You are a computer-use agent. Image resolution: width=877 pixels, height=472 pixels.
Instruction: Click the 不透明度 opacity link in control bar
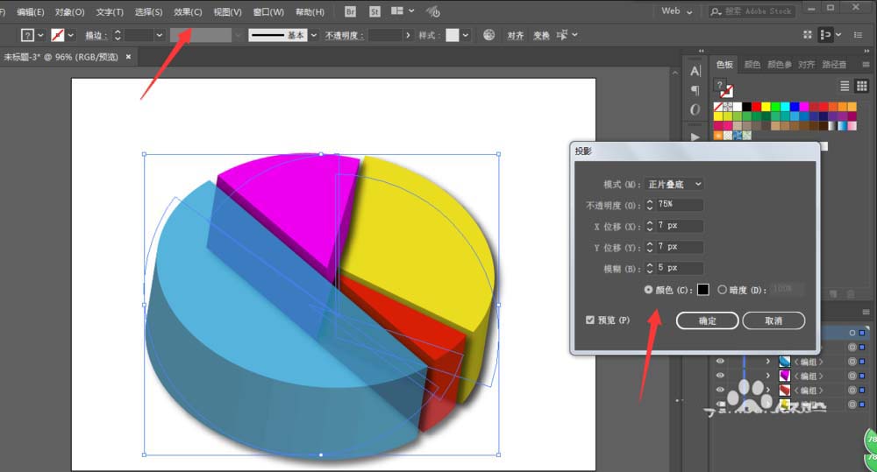[344, 35]
